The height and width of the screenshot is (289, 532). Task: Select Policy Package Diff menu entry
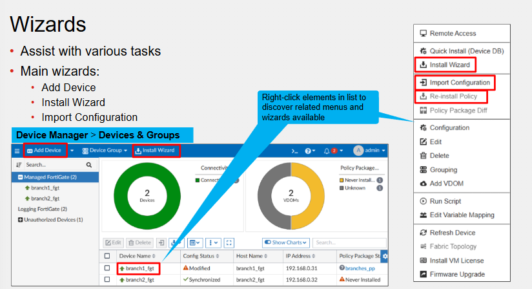tap(462, 111)
